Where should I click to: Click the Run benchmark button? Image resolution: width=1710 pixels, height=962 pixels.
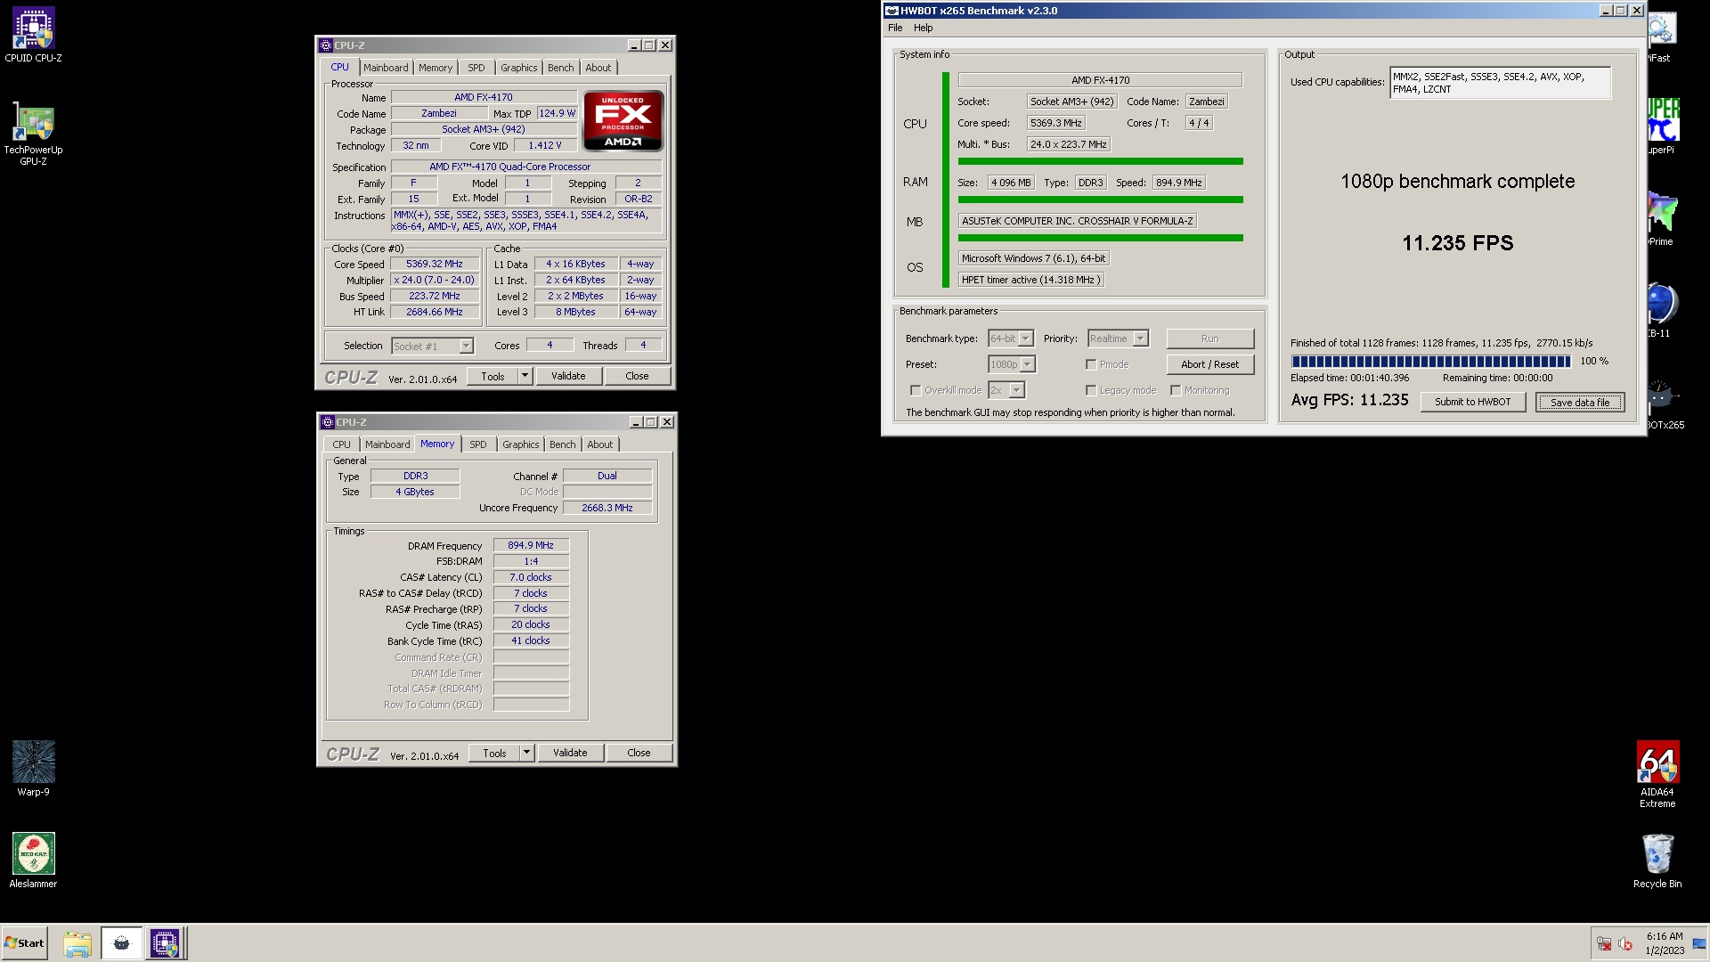click(x=1209, y=338)
